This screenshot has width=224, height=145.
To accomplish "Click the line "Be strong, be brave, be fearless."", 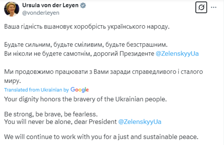I will click(51, 114).
